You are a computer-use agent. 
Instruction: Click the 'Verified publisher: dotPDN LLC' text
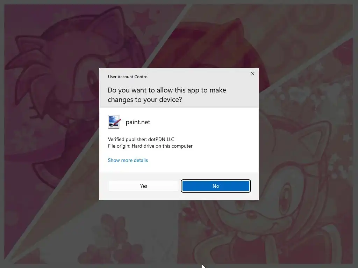(141, 139)
